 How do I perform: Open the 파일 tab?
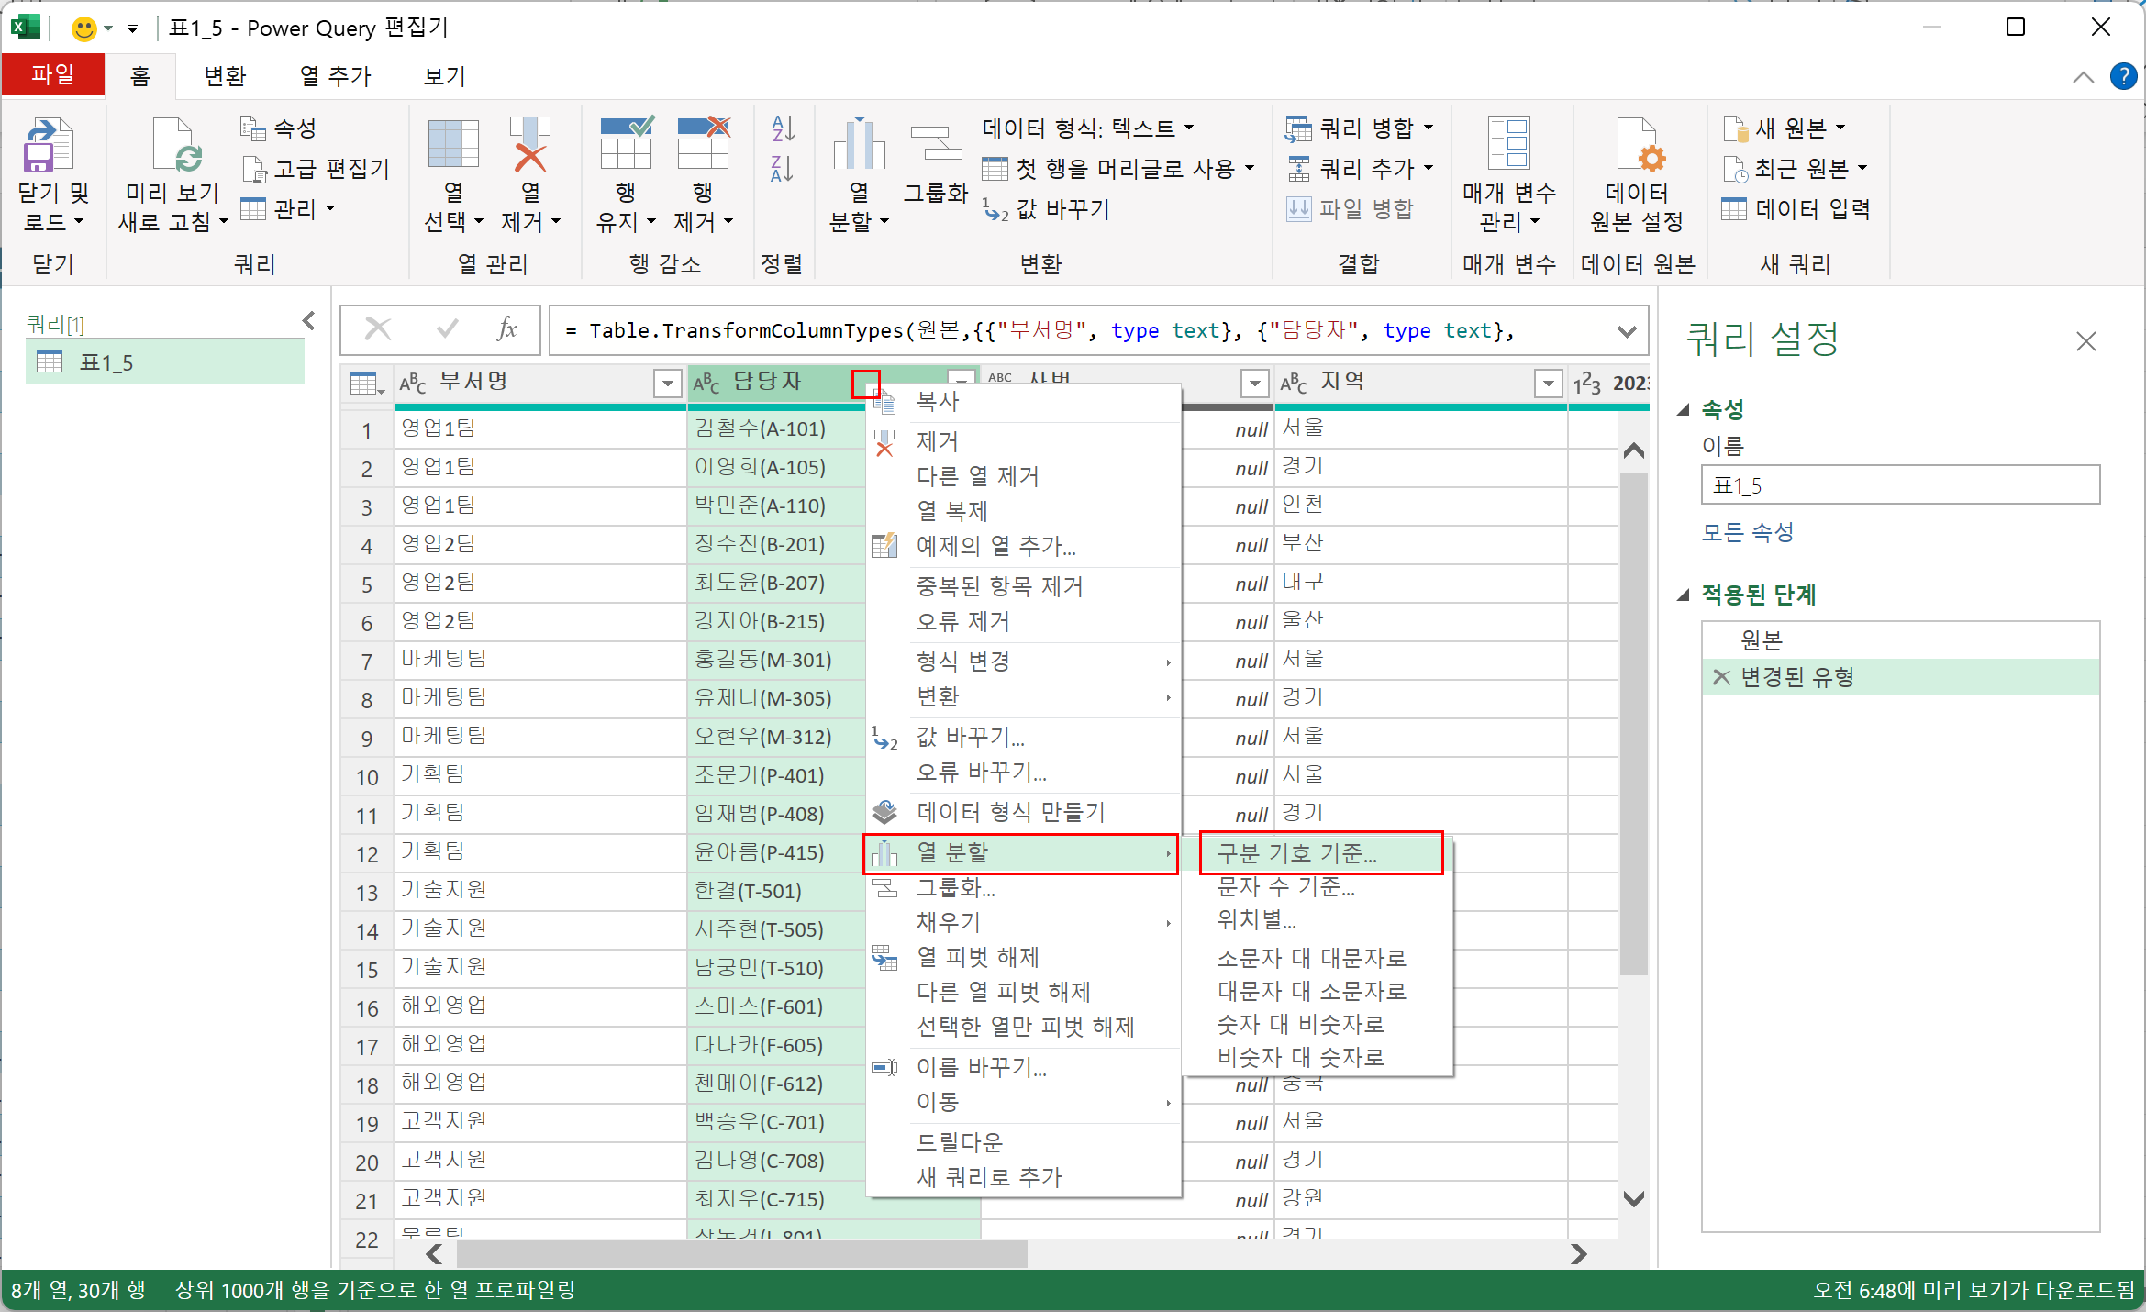pyautogui.click(x=53, y=74)
